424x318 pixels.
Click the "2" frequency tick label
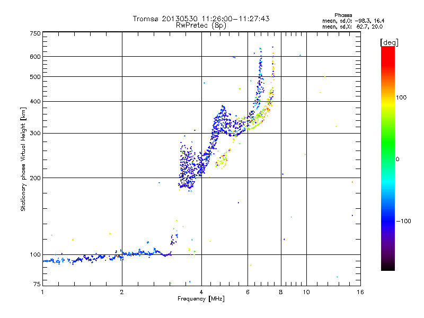[x=122, y=292]
